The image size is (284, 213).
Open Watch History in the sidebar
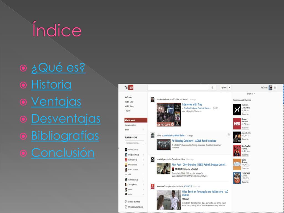[x=130, y=106]
